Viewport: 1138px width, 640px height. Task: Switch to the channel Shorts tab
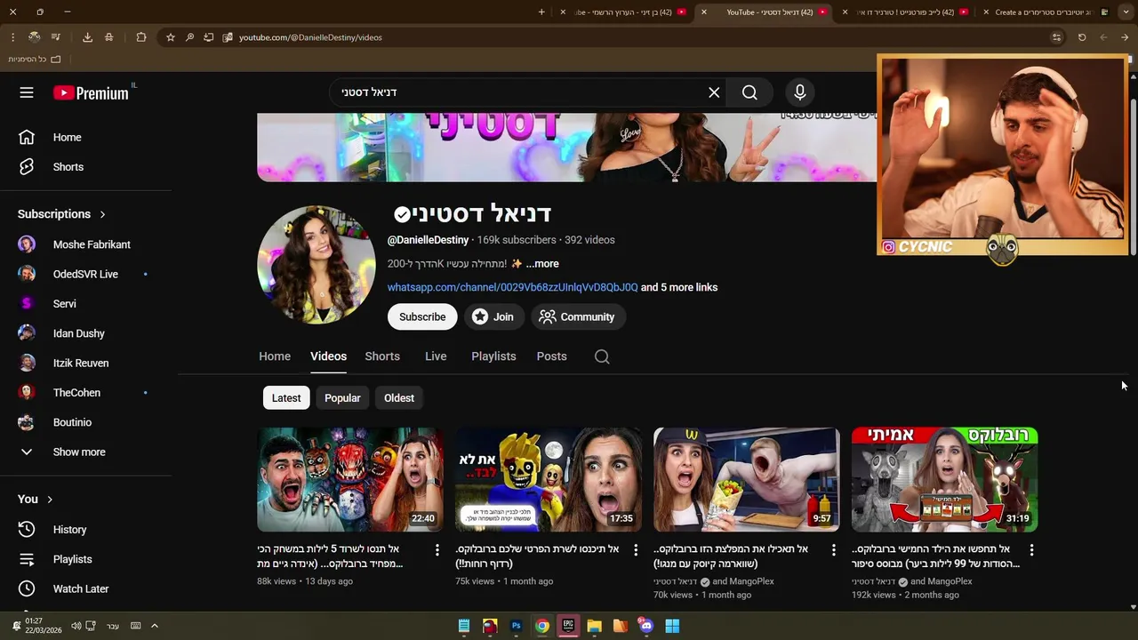(x=382, y=356)
